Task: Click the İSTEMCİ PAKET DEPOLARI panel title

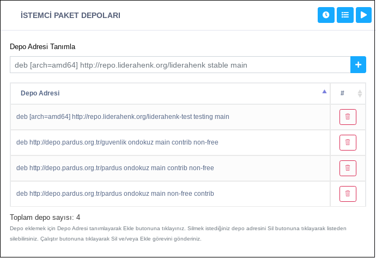Action: point(70,15)
